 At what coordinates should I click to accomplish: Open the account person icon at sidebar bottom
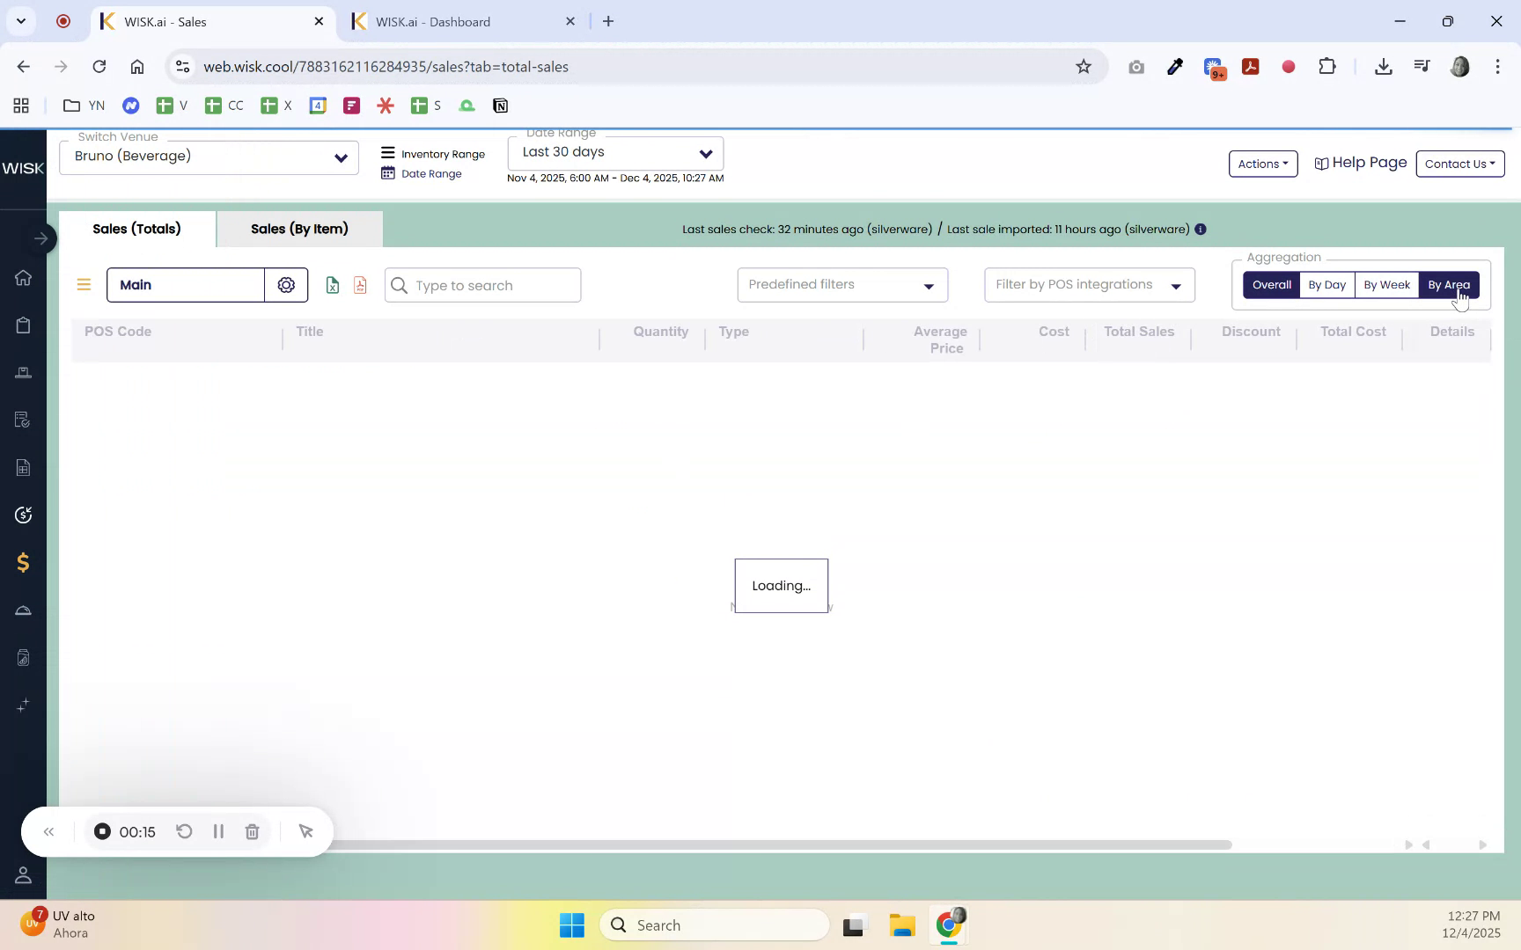pyautogui.click(x=23, y=875)
